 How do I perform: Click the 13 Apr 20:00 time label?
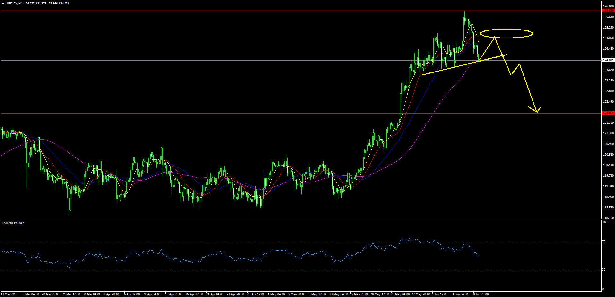(x=174, y=294)
